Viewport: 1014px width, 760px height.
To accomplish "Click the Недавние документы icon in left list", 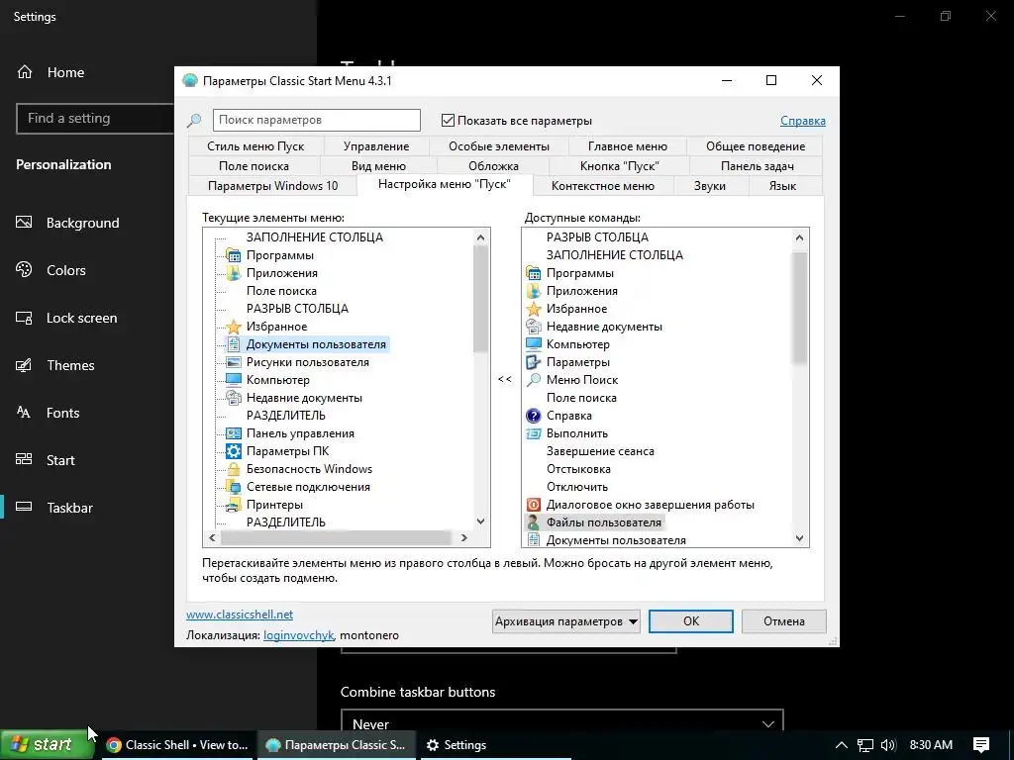I will 234,398.
